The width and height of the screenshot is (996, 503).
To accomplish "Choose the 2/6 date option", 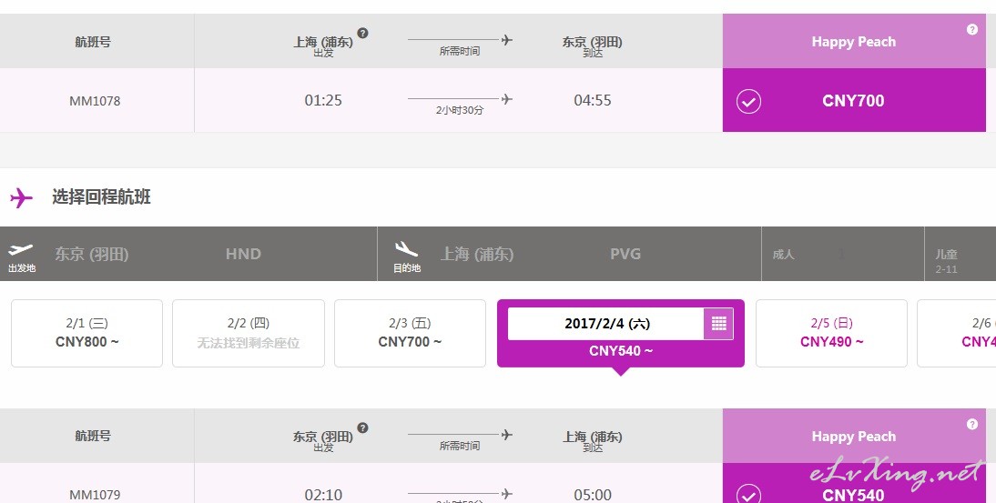I will click(x=957, y=333).
